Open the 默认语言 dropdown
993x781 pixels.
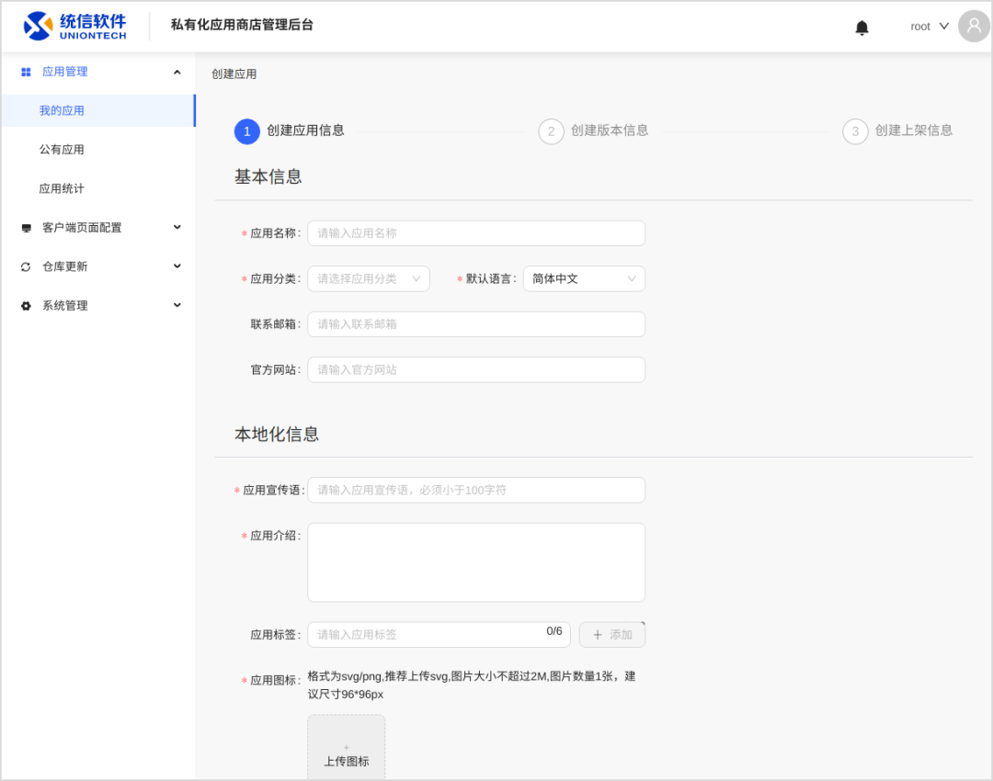tap(584, 278)
